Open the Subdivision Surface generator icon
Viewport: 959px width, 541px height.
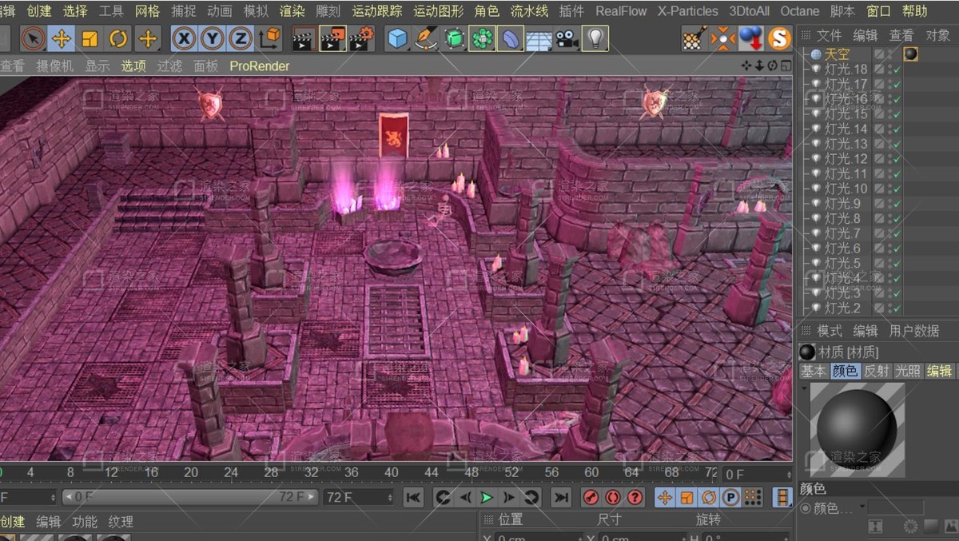point(455,38)
